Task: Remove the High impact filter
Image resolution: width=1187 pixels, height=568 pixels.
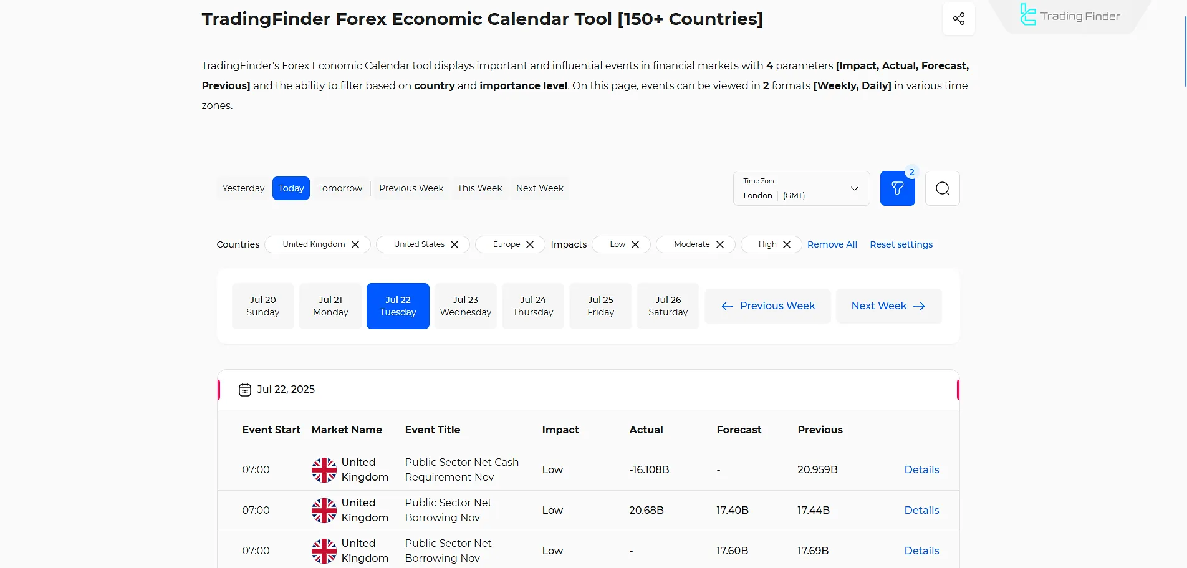Action: (x=787, y=244)
